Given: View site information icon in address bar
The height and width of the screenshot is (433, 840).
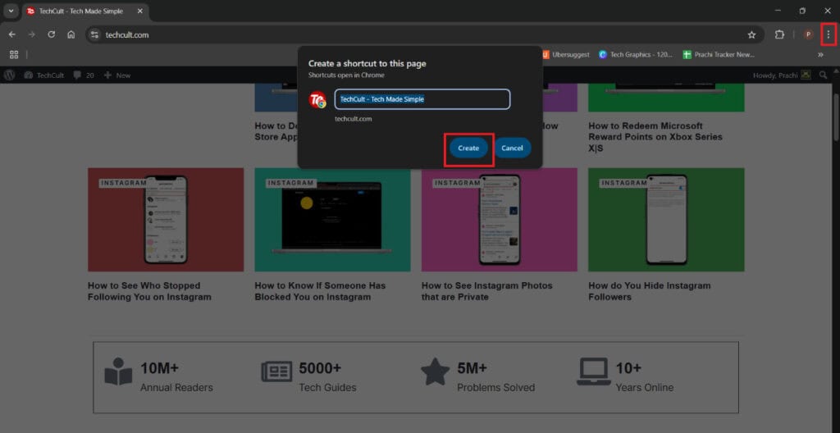Looking at the screenshot, I should click(95, 34).
